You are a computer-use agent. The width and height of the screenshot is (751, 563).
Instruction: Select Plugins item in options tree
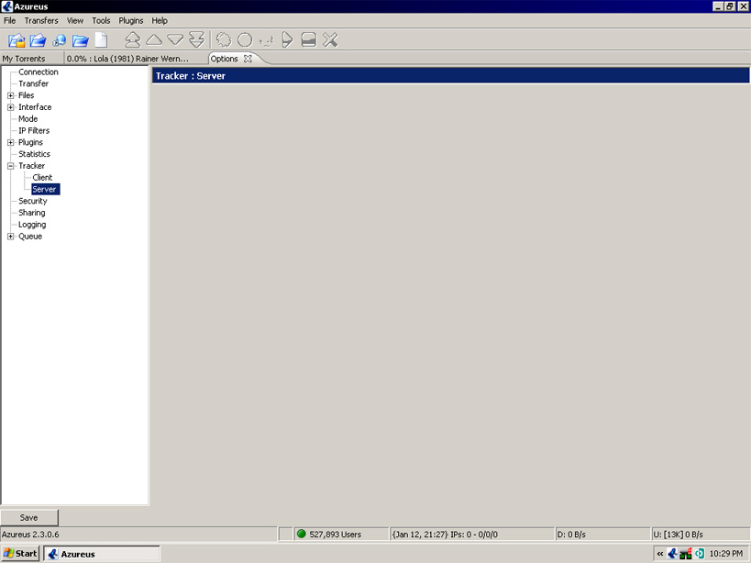[x=30, y=142]
